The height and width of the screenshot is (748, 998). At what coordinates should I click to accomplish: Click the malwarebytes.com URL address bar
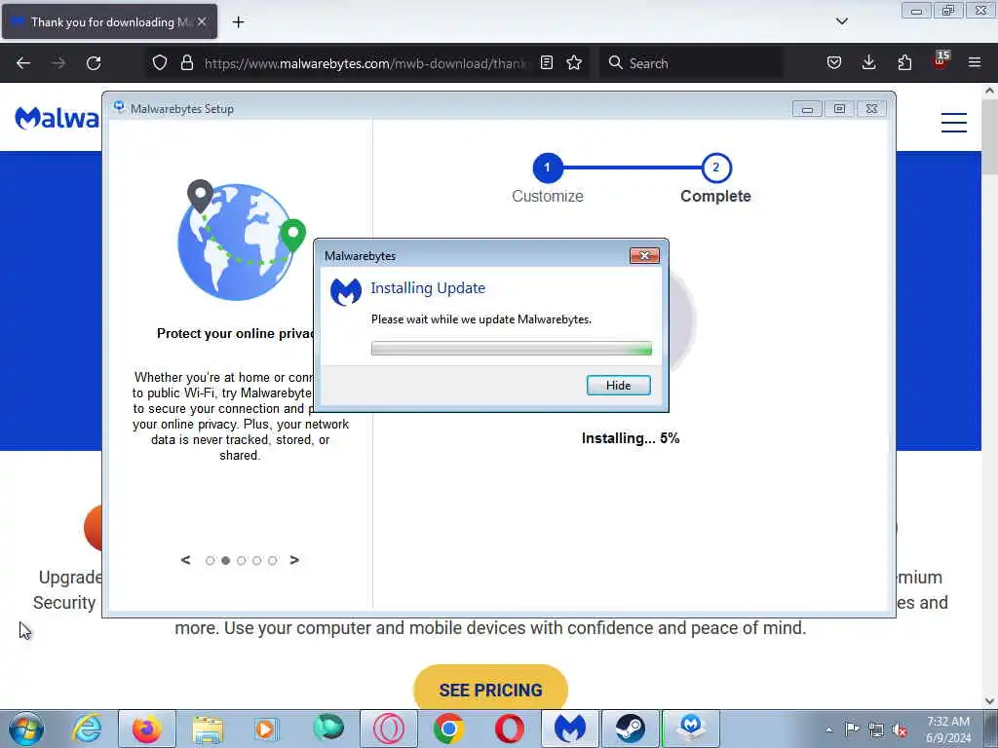point(367,63)
